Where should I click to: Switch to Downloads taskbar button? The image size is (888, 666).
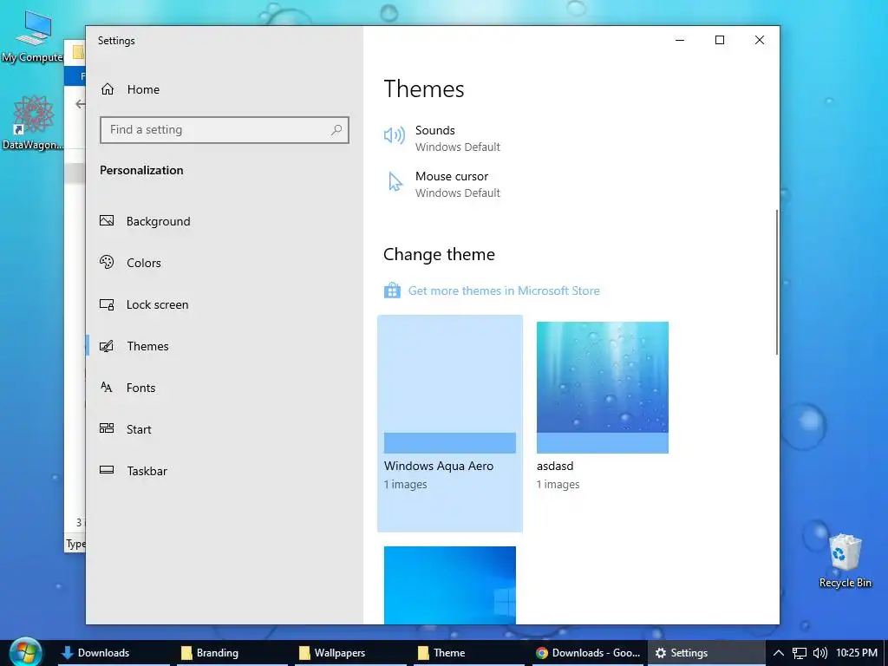tap(114, 653)
